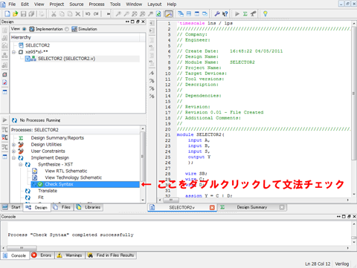Screen dimensions: 357x268
Task: Click the editor horizontal scrollbar thumb
Action: pyautogui.click(x=171, y=200)
